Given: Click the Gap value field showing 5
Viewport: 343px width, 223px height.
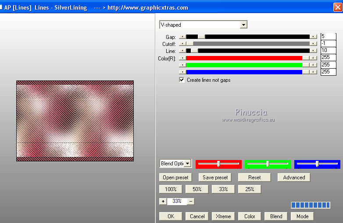Looking at the screenshot, I should [x=328, y=36].
